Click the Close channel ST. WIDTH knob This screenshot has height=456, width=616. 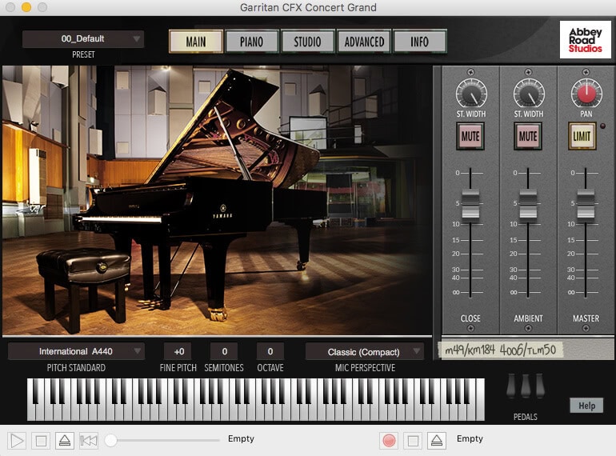tap(471, 94)
